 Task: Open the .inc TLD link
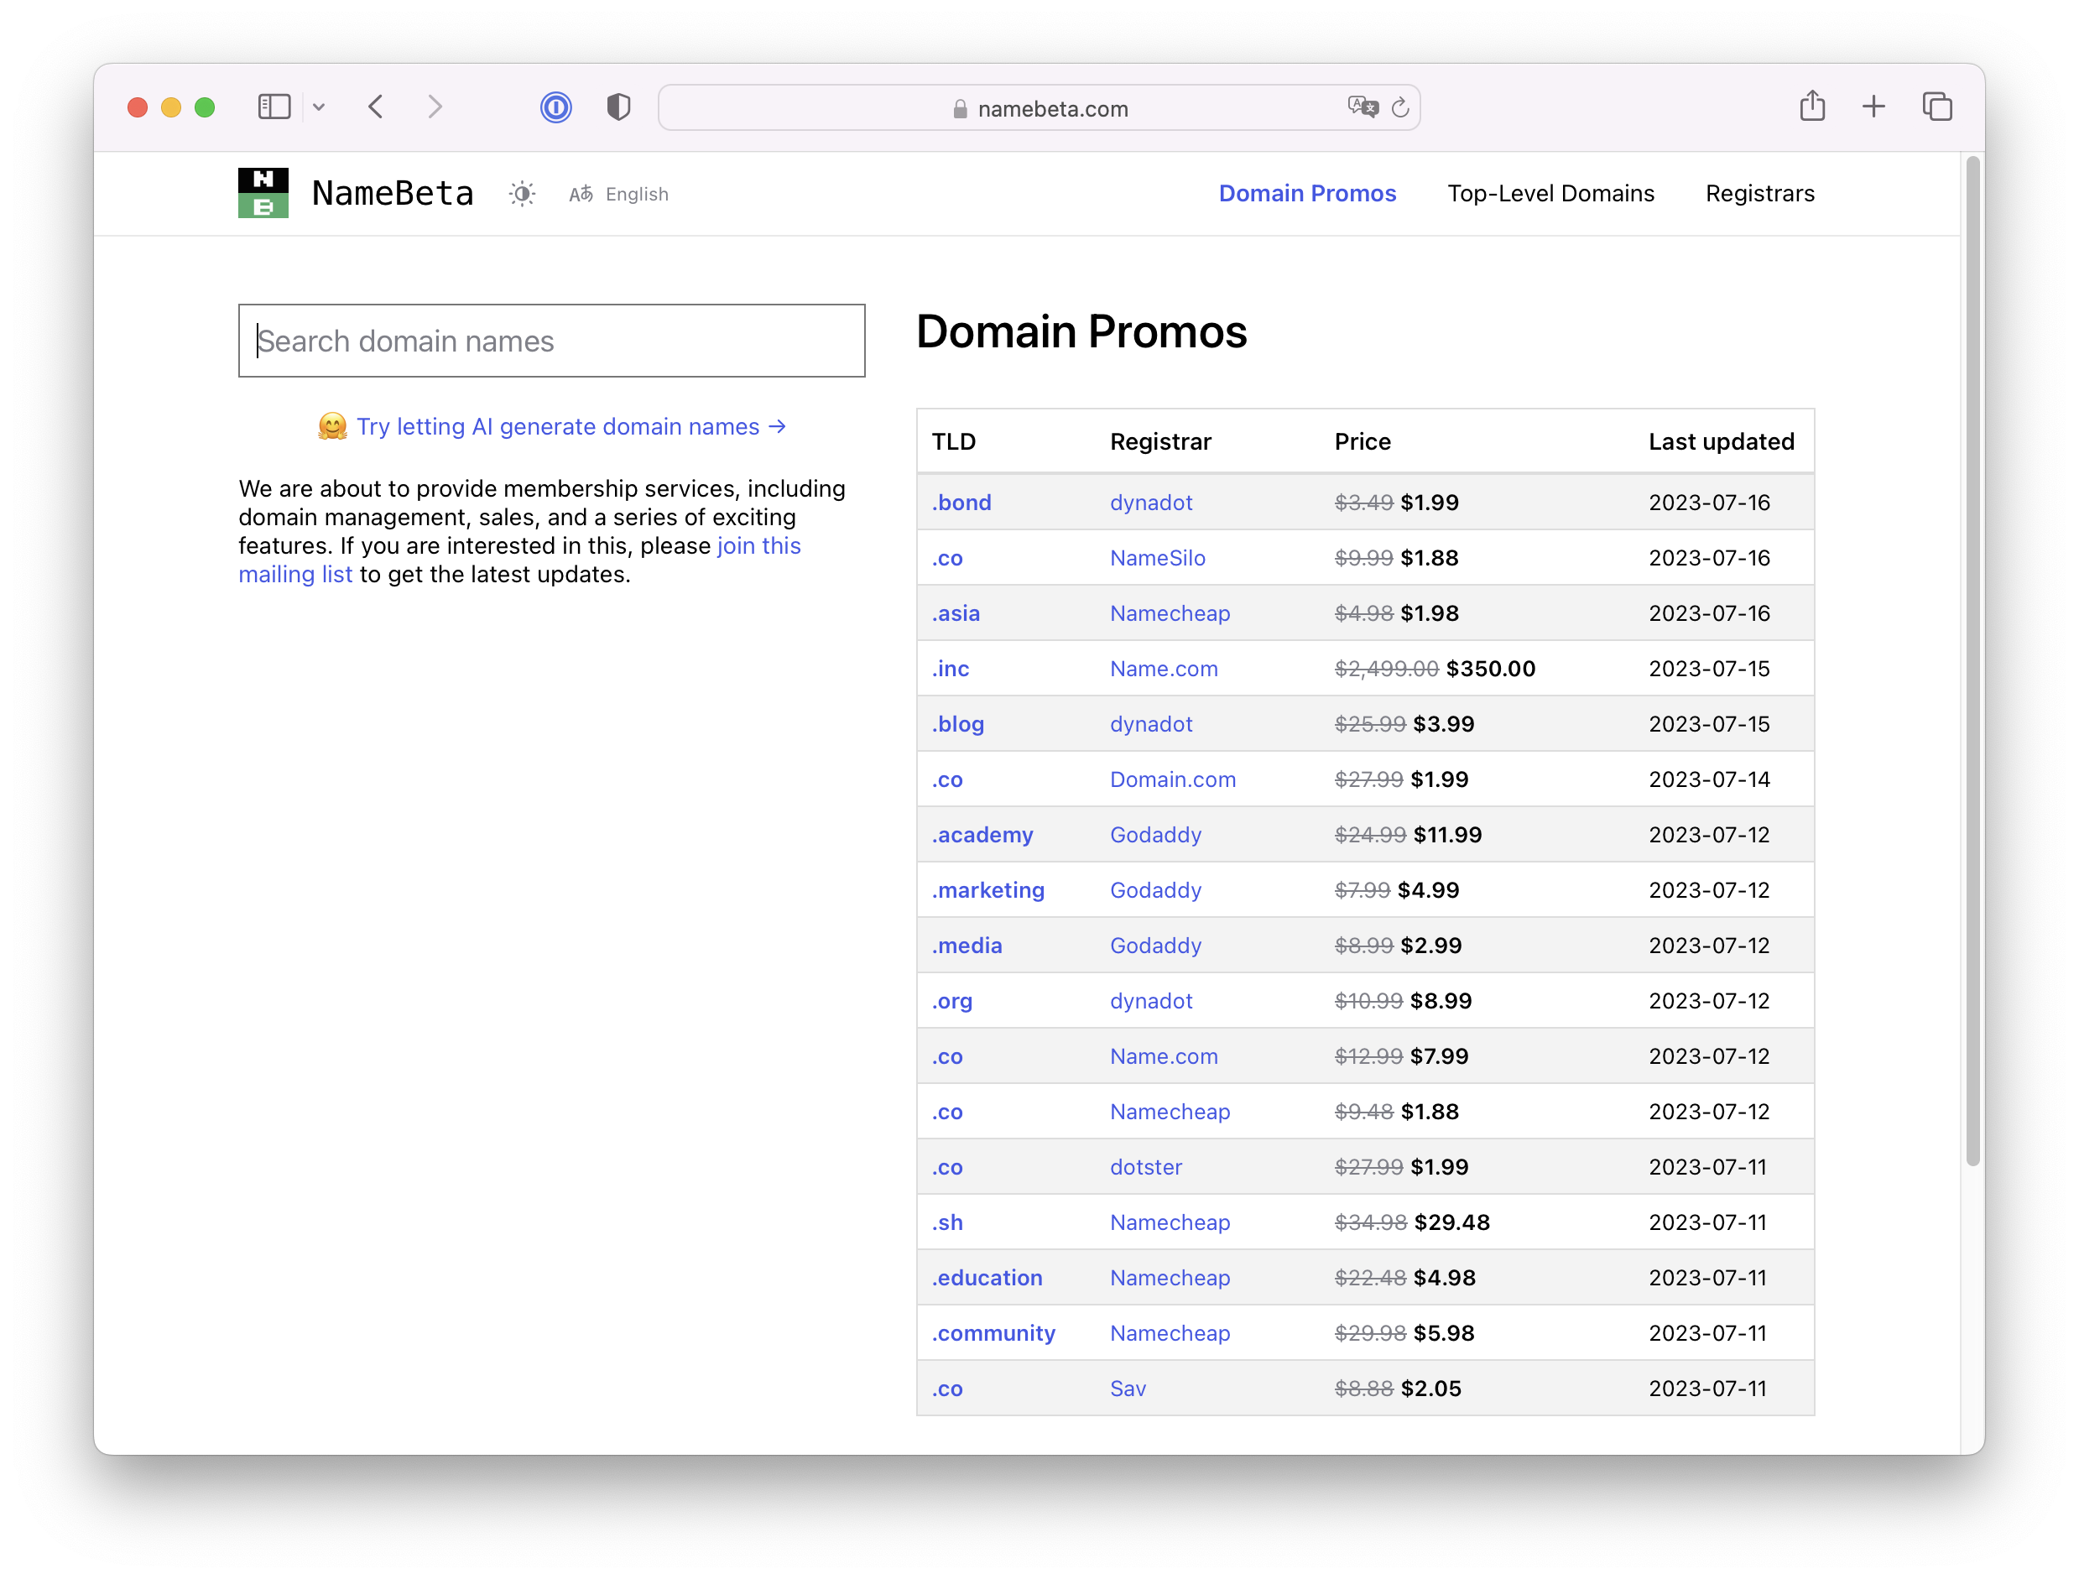(951, 670)
